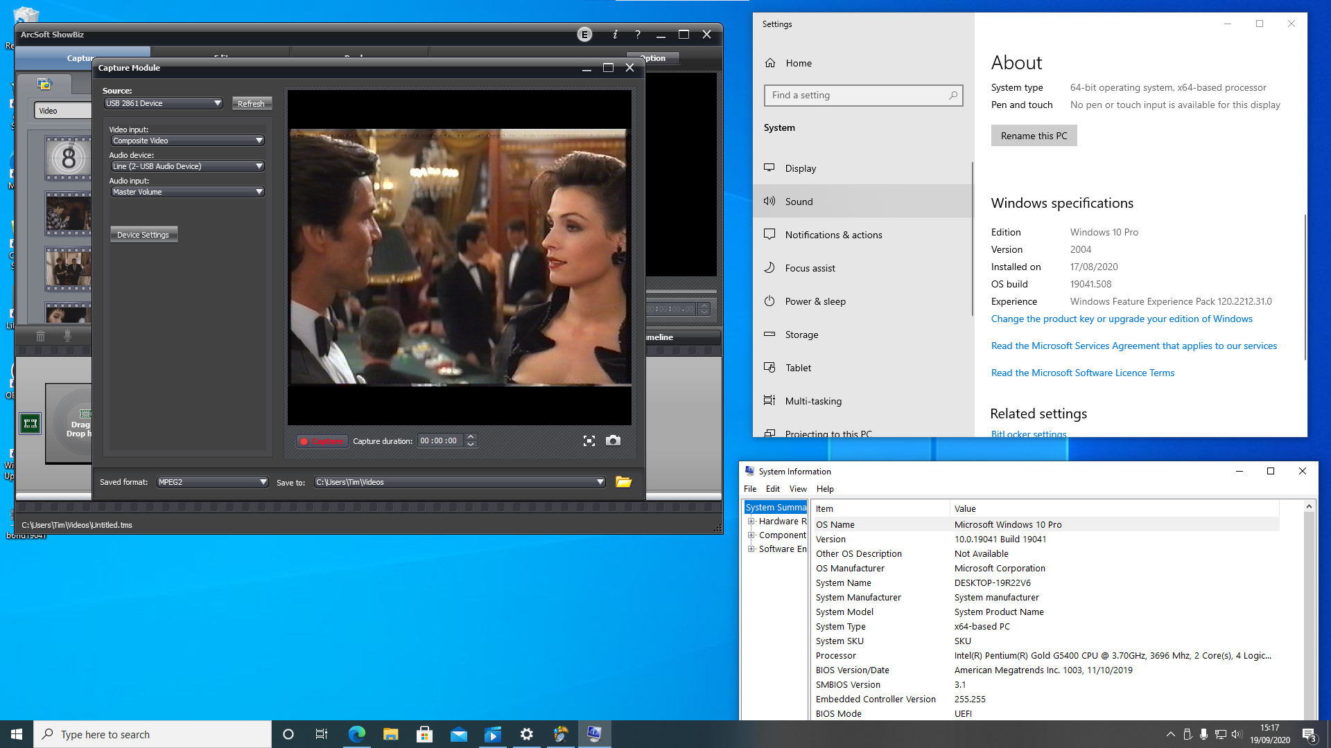The height and width of the screenshot is (748, 1331).
Task: Open Storage settings
Action: [x=862, y=335]
